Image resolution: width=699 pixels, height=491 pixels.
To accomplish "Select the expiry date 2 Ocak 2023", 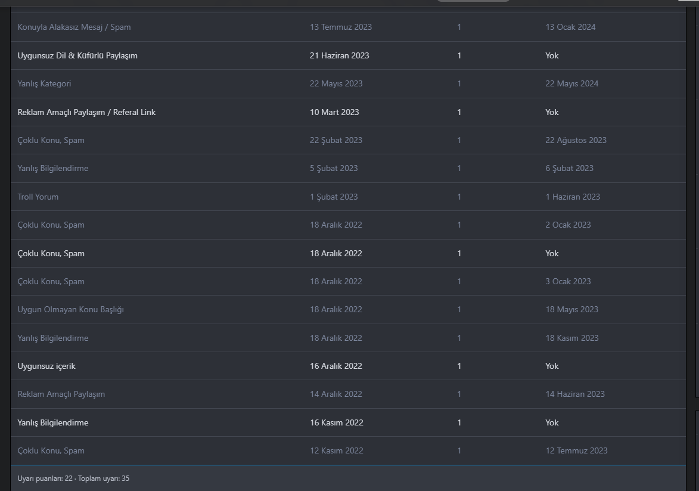I will pos(568,225).
